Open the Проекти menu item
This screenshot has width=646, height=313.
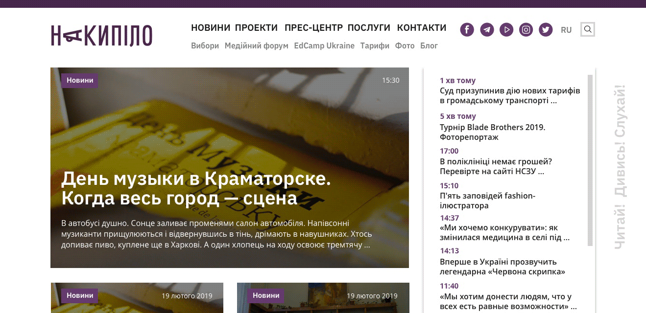(x=256, y=28)
